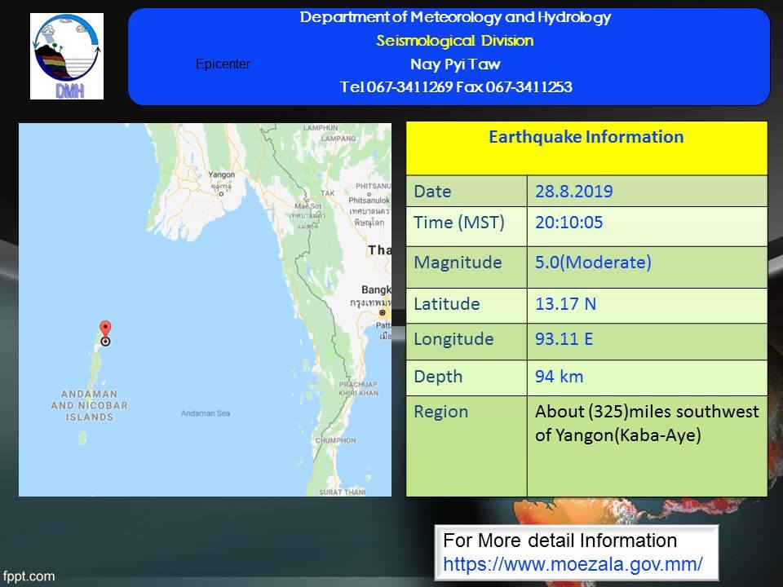Select the Andaman Sea label on the map
Screen dimensions: 783x587
205,413
